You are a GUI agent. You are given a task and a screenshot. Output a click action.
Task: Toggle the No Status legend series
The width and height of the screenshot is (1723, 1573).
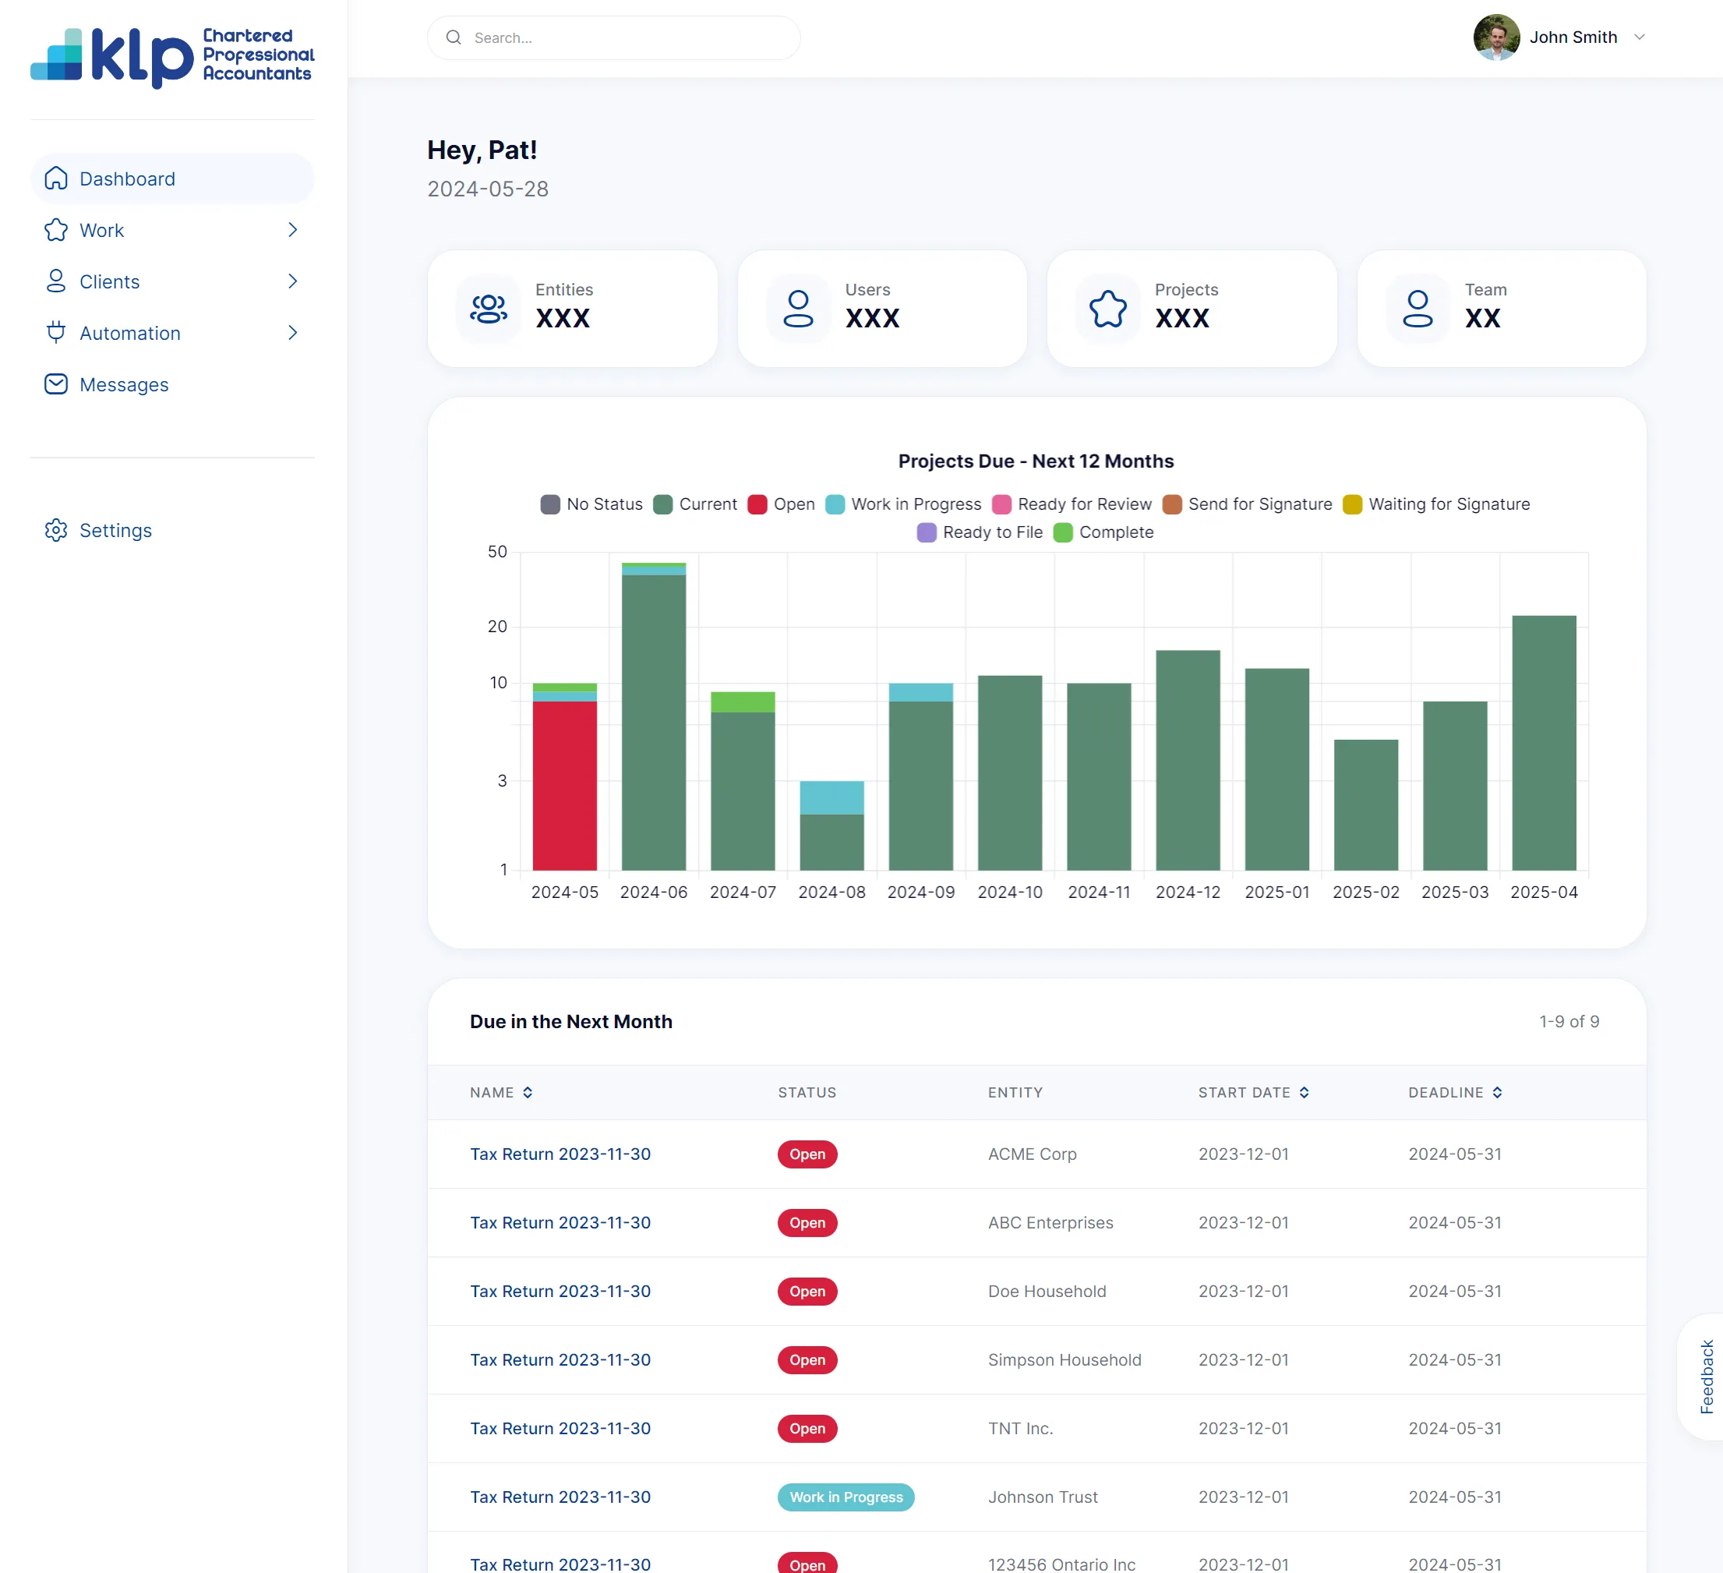(x=591, y=504)
